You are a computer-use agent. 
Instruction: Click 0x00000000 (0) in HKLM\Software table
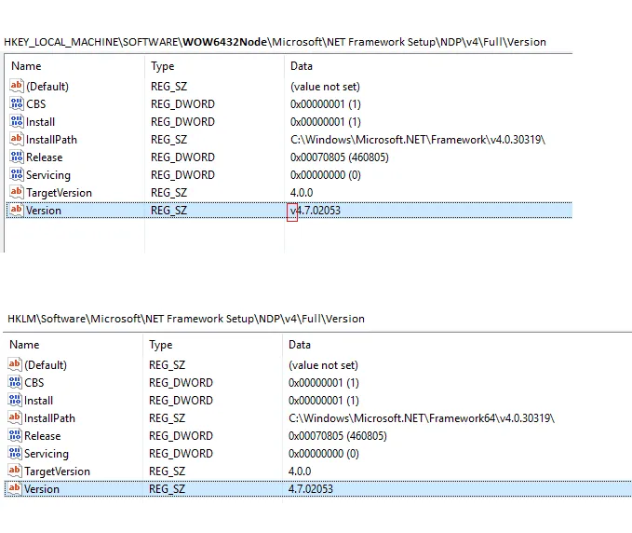[324, 454]
